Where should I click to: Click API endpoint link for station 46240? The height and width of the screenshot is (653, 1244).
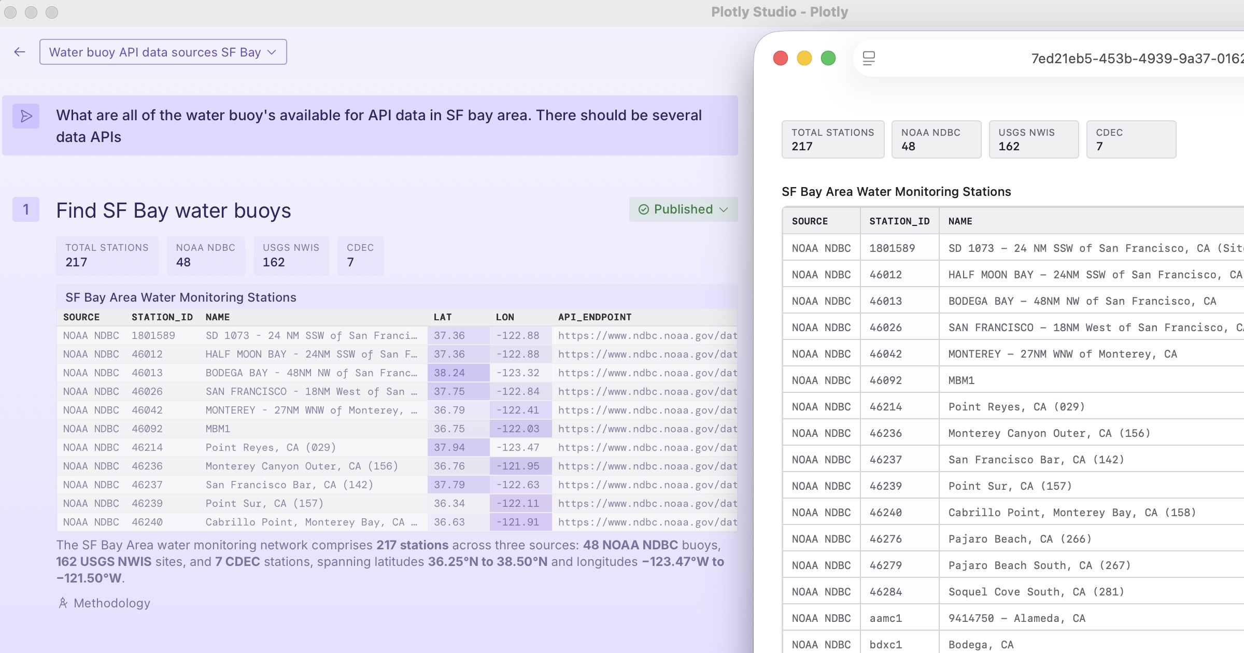click(647, 522)
